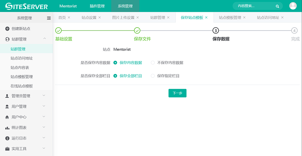This screenshot has width=302, height=156.
Task: Open the user avatar menu
Action: coord(293,6)
